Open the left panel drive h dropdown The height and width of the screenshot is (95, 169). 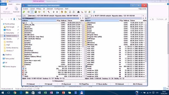pos(25,16)
